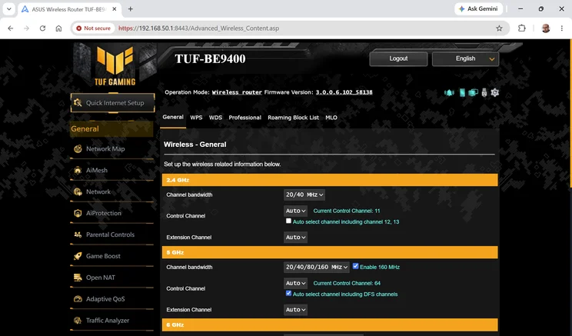Screen dimensions: 572x336
Task: Click the Open NAT sidebar icon
Action: pyautogui.click(x=78, y=278)
